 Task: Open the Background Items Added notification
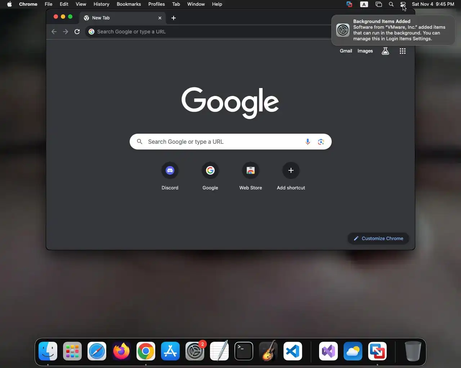point(393,30)
